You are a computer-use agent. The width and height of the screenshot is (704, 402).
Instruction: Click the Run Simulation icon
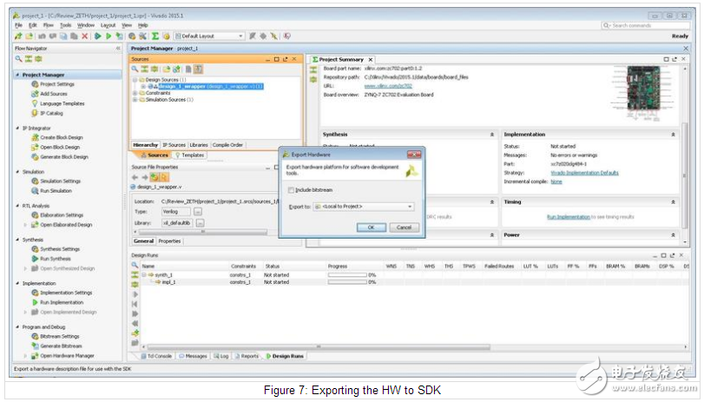(35, 190)
